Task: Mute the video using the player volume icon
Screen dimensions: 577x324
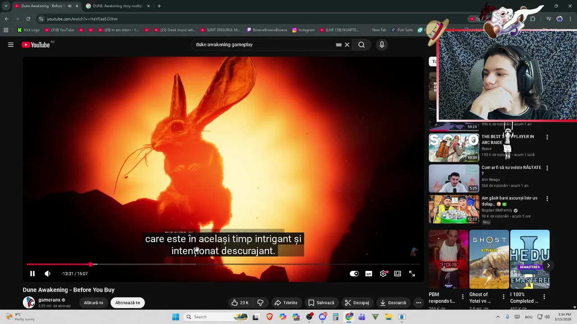Action: point(47,274)
